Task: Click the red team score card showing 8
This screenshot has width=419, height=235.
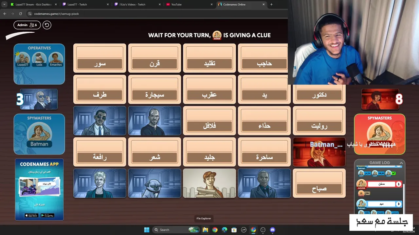Action: (380, 99)
